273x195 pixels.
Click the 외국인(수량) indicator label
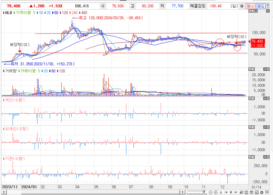pos(17,129)
